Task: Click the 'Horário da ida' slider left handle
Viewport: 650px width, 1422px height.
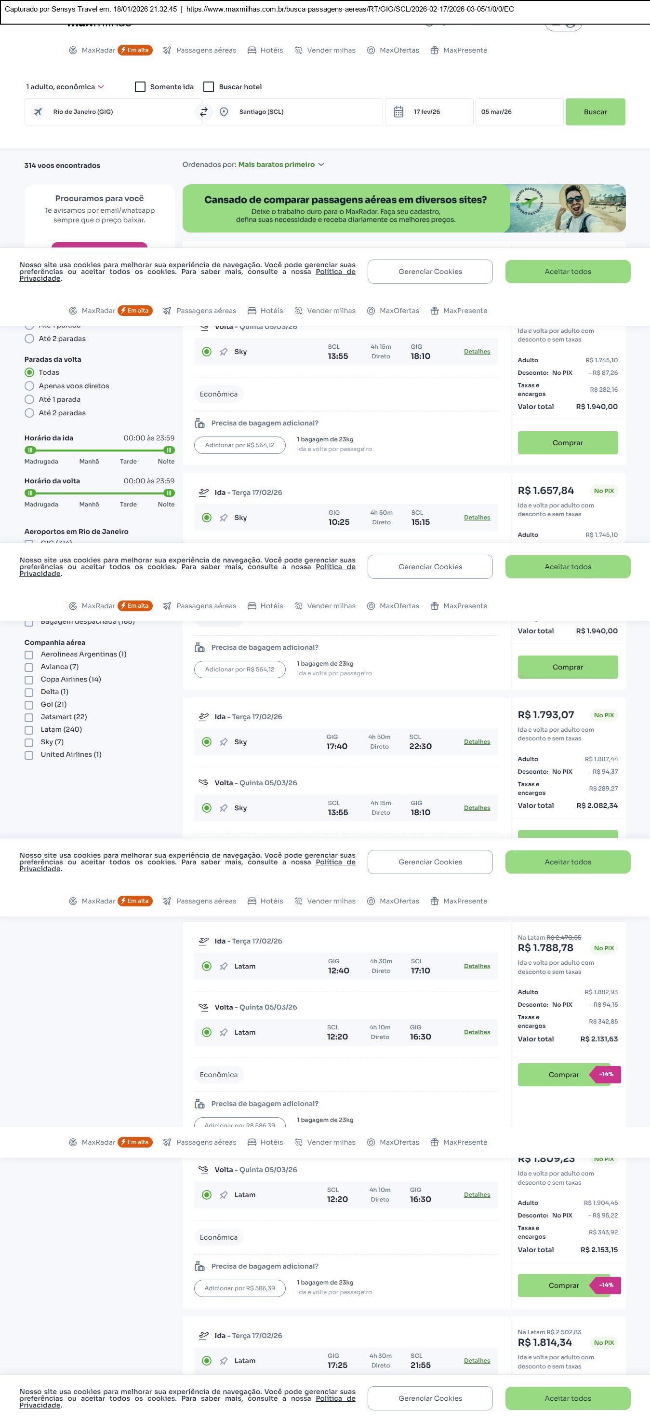Action: (30, 450)
